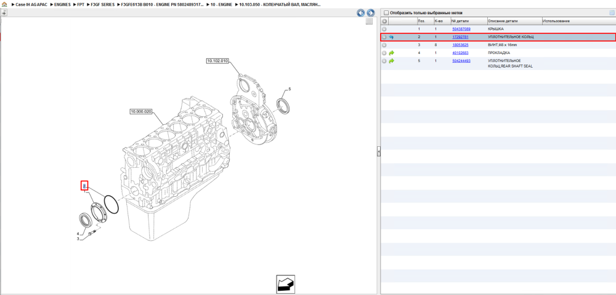
Task: Open 10 - ENGINE breadcrumb
Action: (x=221, y=4)
